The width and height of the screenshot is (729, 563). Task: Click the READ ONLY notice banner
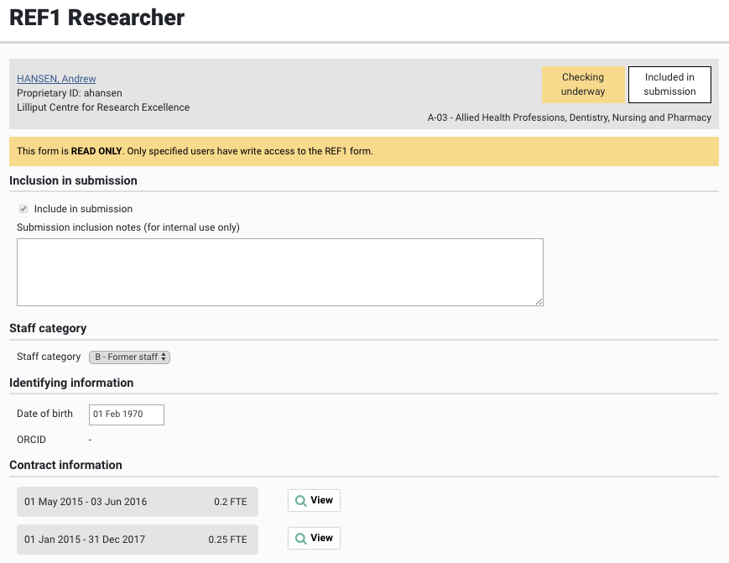tap(363, 151)
